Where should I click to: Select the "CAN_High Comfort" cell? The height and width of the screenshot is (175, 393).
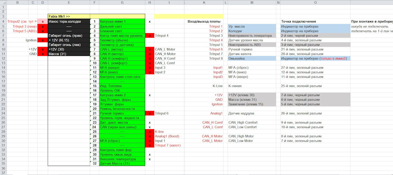click(x=252, y=123)
